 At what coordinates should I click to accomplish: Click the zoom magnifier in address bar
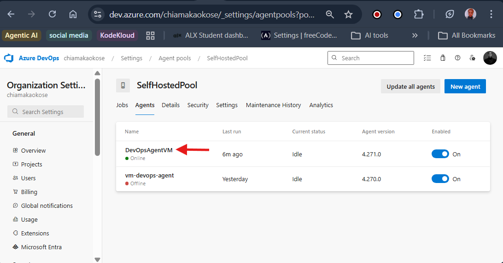coord(330,14)
